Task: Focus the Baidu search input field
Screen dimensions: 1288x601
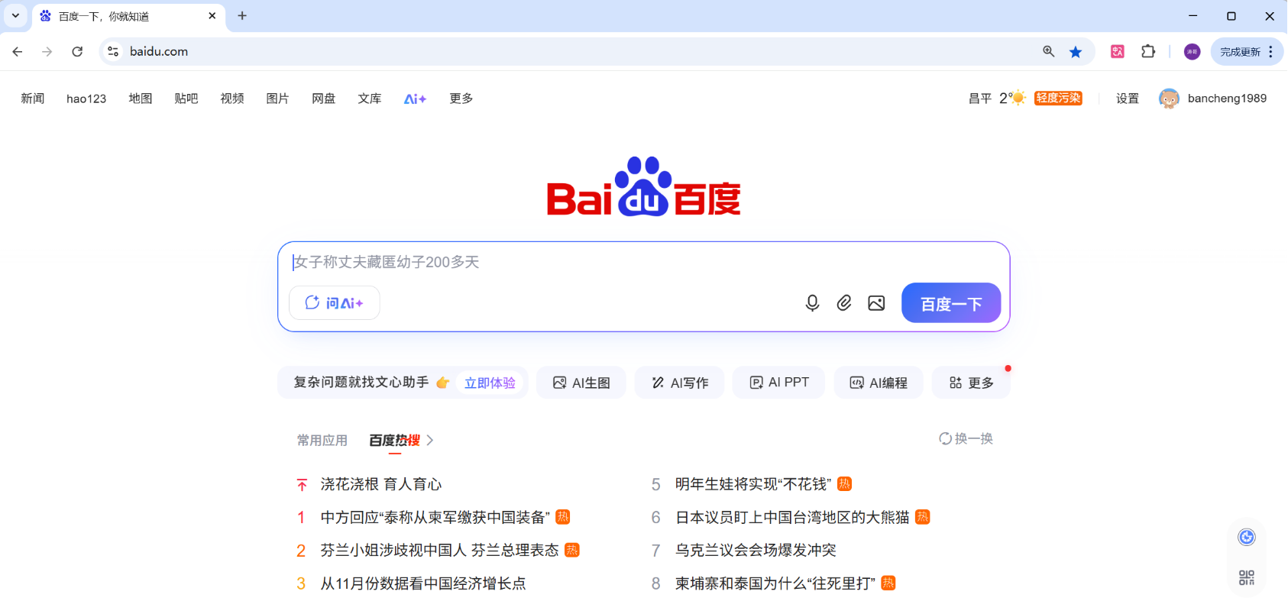Action: point(643,262)
